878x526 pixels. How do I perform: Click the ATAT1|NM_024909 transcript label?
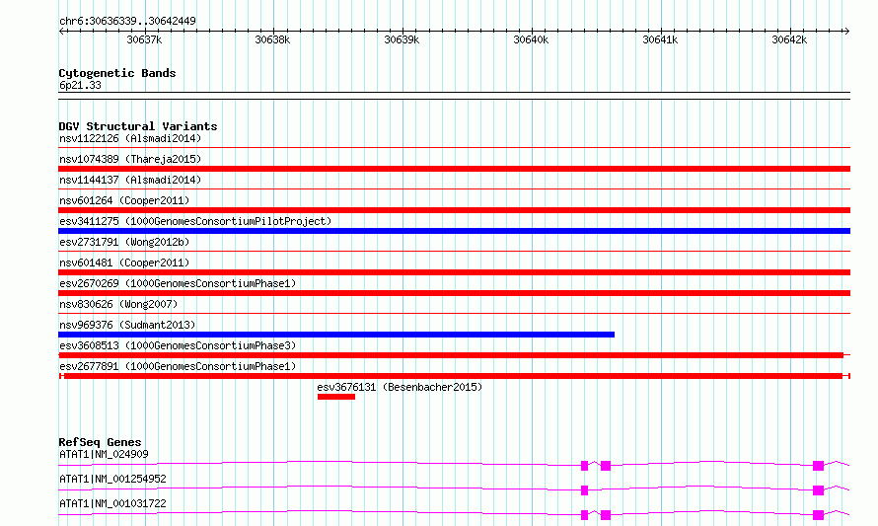(x=104, y=454)
